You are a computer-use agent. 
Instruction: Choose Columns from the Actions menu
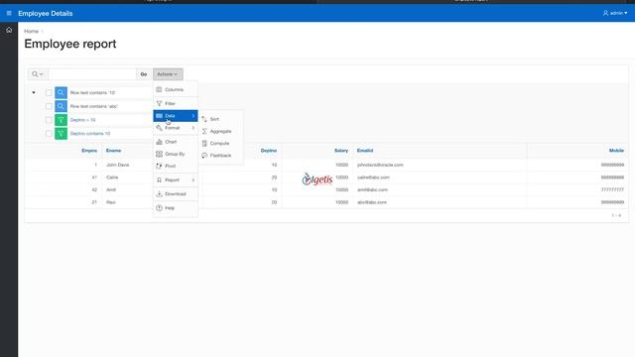coord(176,89)
